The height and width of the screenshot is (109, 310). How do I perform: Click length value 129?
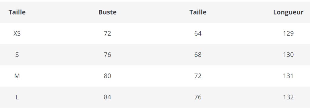[x=288, y=34]
